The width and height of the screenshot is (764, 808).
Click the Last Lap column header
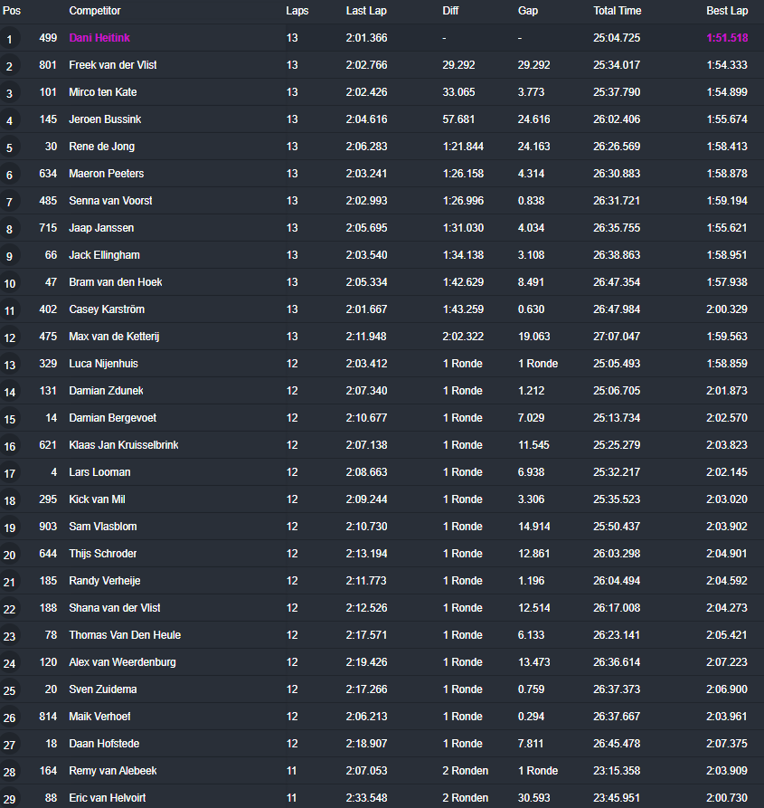tap(366, 11)
